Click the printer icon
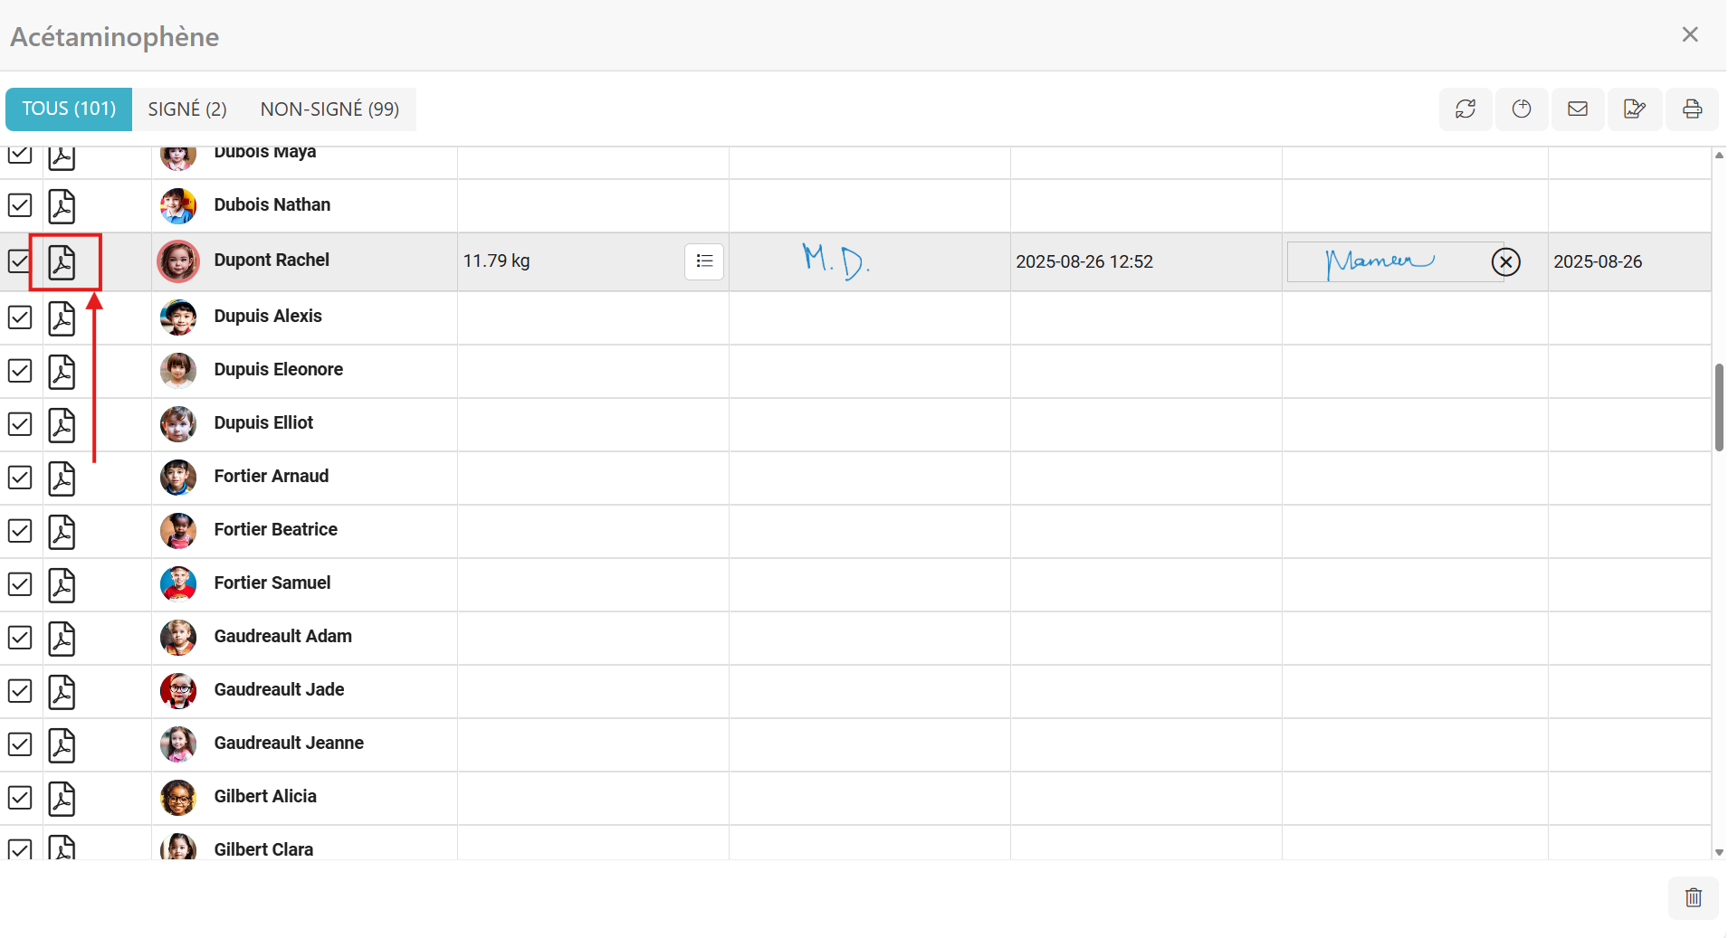This screenshot has height=938, width=1728. click(1691, 109)
